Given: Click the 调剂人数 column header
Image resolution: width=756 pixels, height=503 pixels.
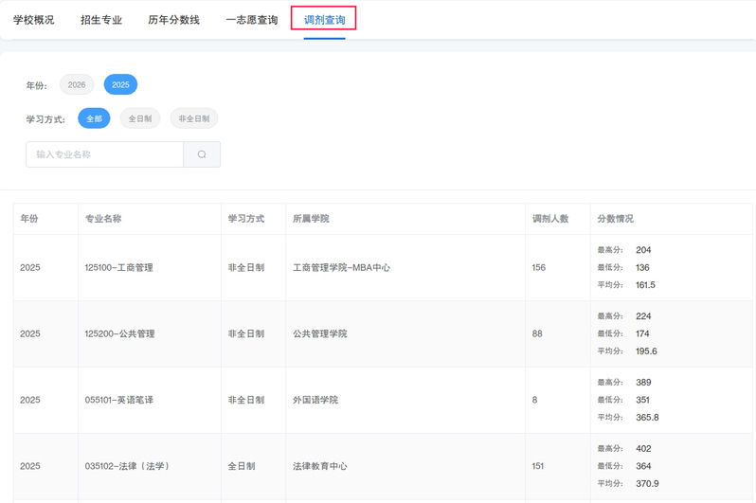Looking at the screenshot, I should [550, 219].
